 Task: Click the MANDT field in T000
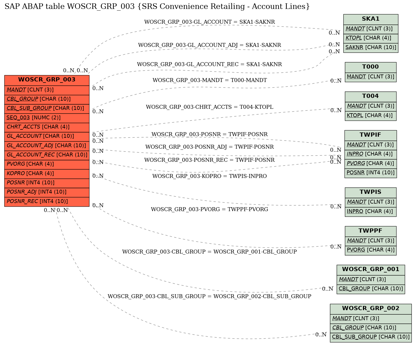click(x=371, y=77)
